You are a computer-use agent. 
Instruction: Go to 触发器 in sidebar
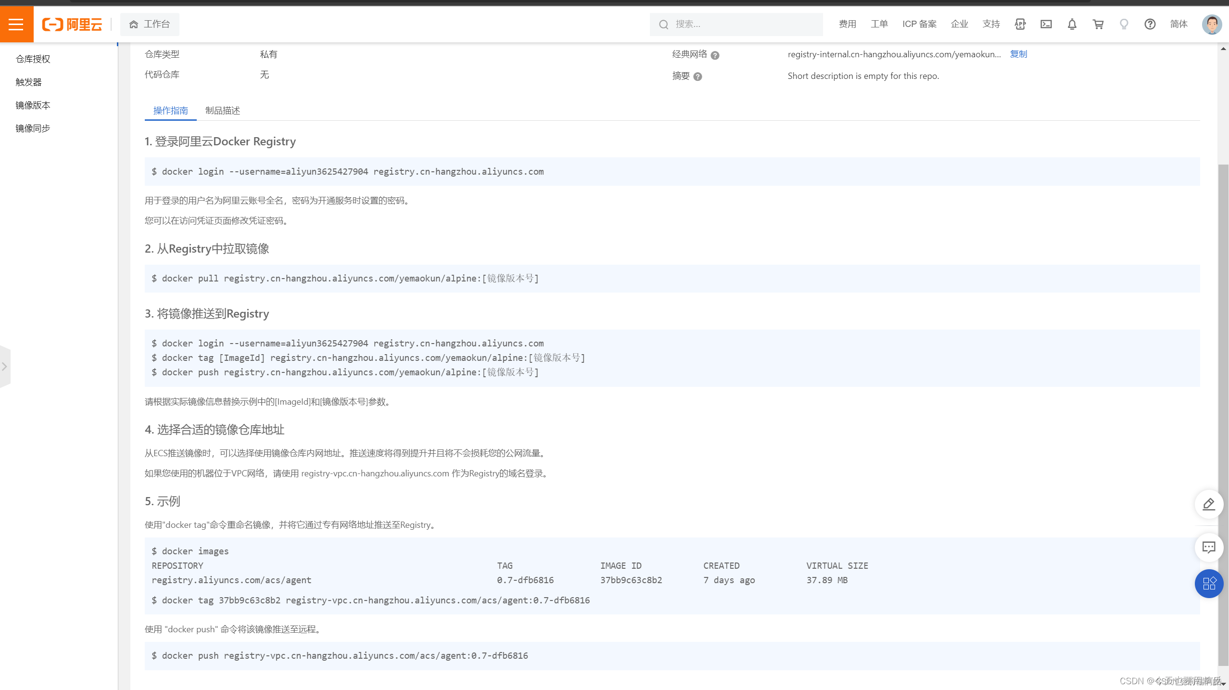(x=28, y=82)
